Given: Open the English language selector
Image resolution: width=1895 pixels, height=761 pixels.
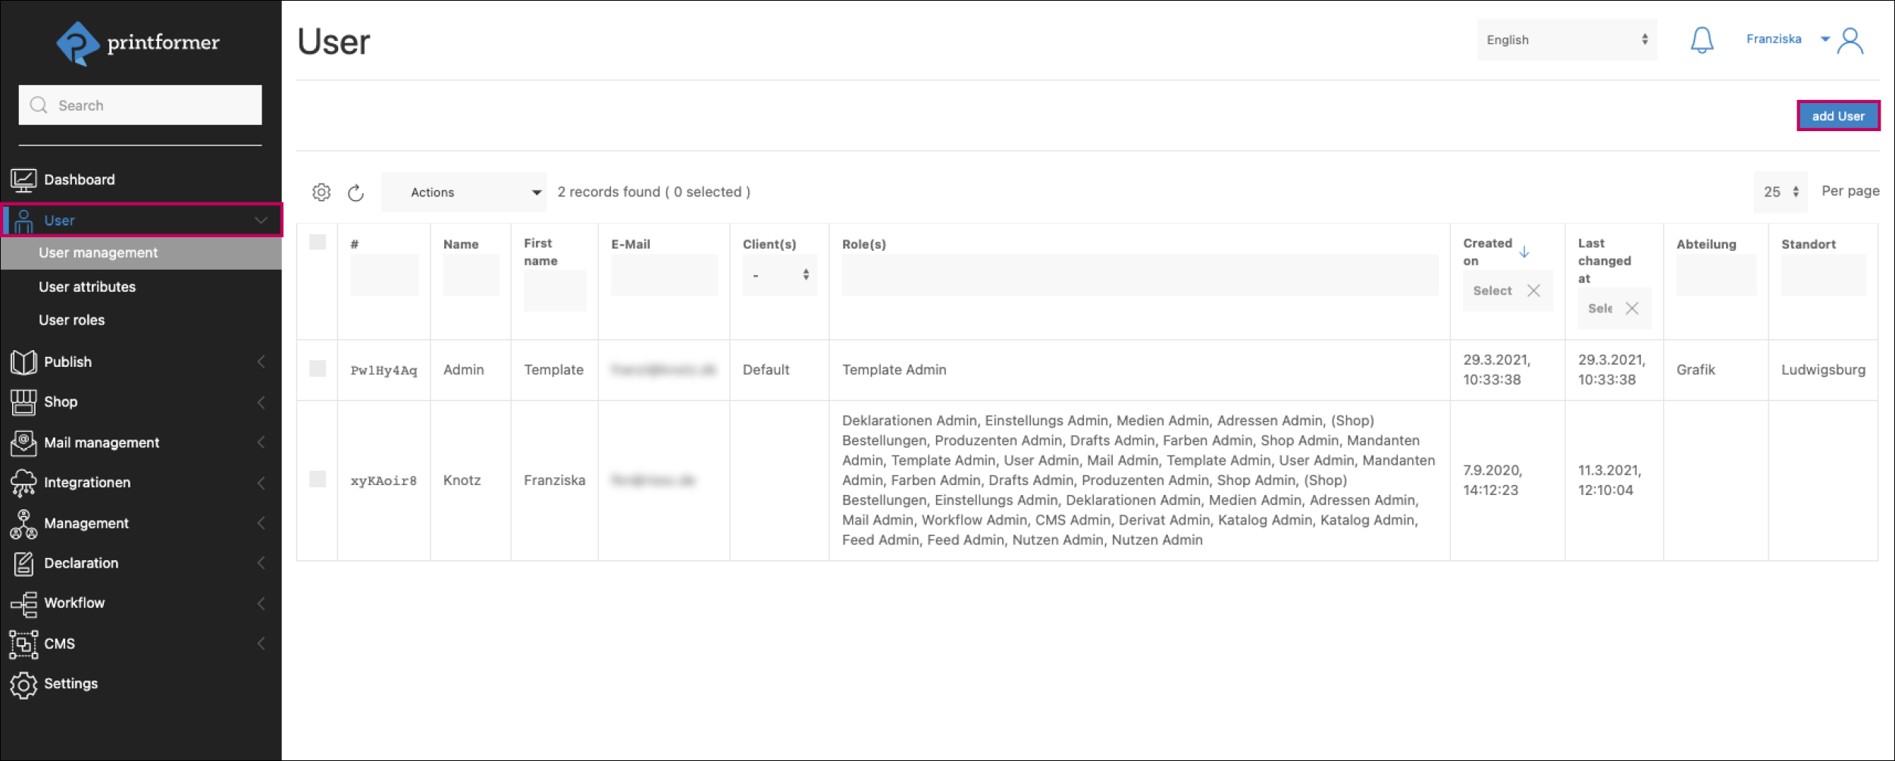Looking at the screenshot, I should point(1566,40).
